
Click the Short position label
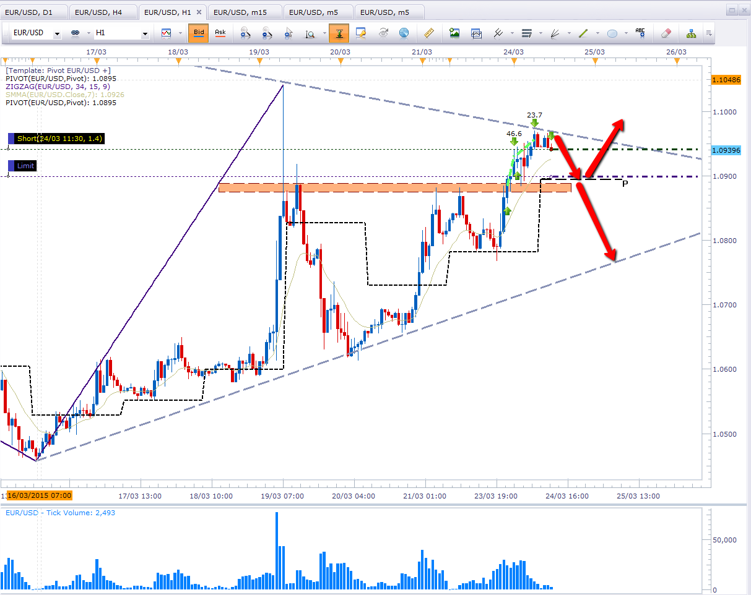coord(54,139)
